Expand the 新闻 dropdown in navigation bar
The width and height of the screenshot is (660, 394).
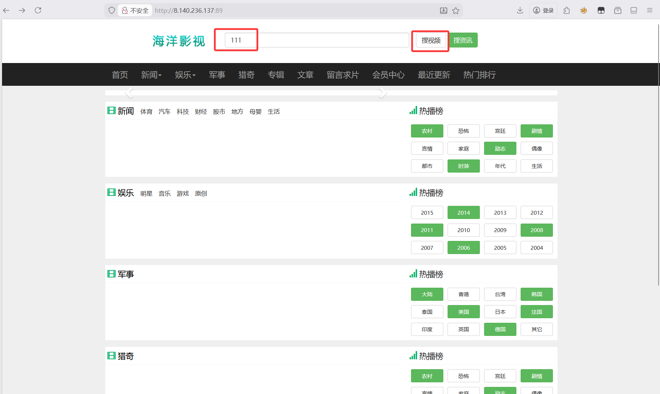(151, 75)
